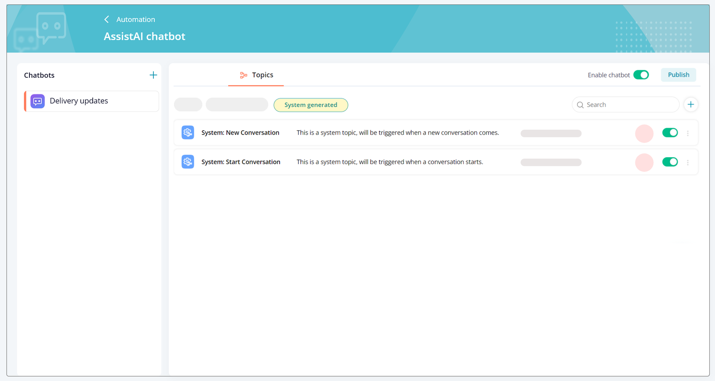
Task: Click the magnifier icon in the Search box
Action: point(580,105)
